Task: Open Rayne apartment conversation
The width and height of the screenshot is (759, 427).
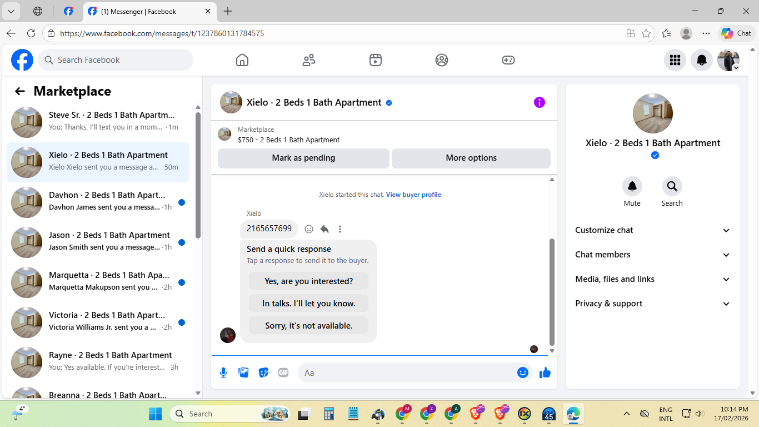Action: [x=98, y=363]
